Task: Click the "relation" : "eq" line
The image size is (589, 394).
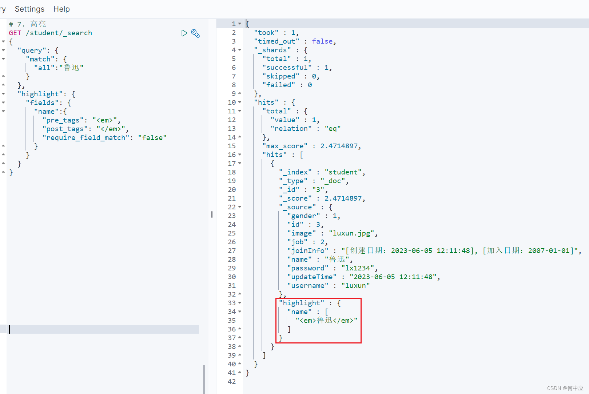Action: click(306, 129)
